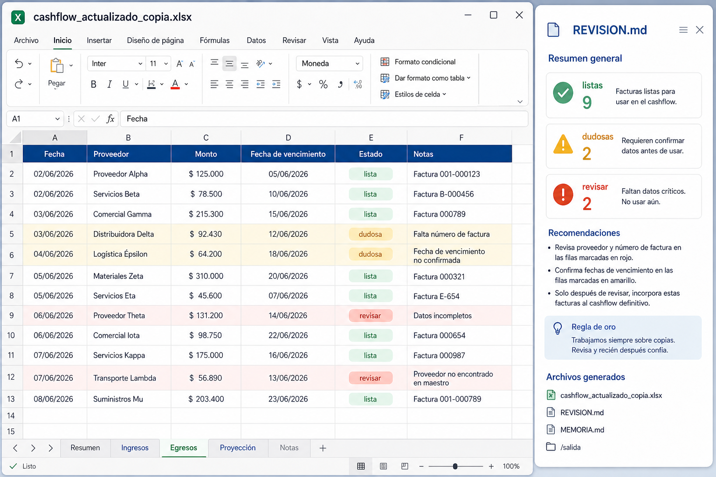Switch to the Insertar ribbon tab
The height and width of the screenshot is (477, 716).
[99, 41]
